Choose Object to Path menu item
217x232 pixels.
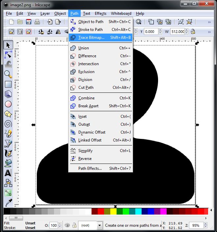[101, 22]
